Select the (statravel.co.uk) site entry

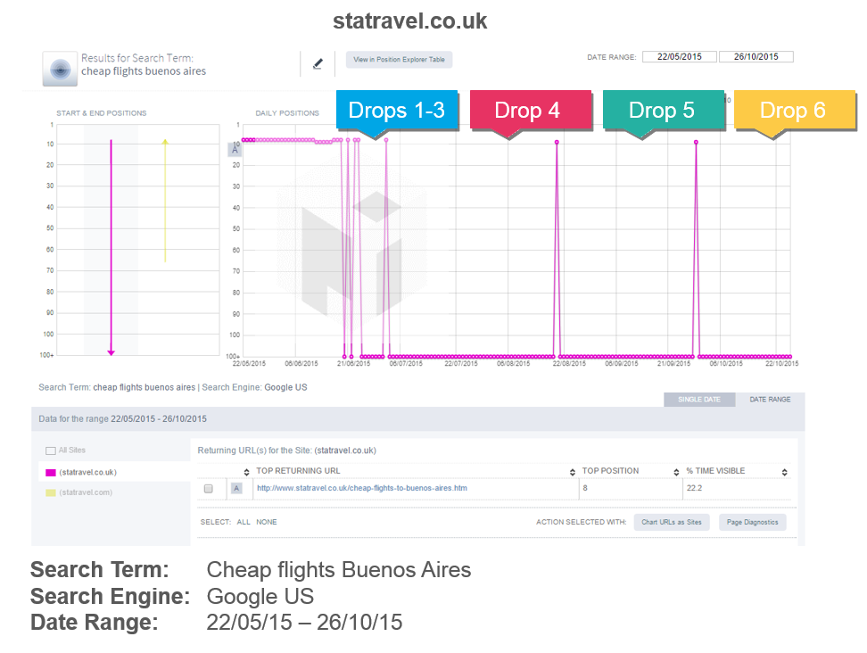[x=88, y=472]
